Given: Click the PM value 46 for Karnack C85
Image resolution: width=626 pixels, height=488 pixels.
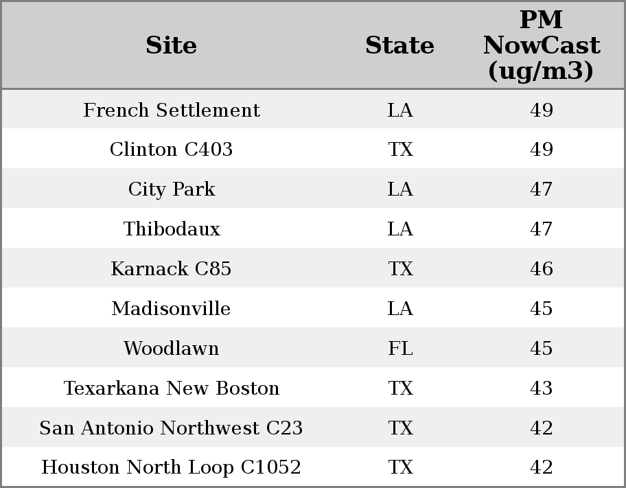Looking at the screenshot, I should (541, 269).
